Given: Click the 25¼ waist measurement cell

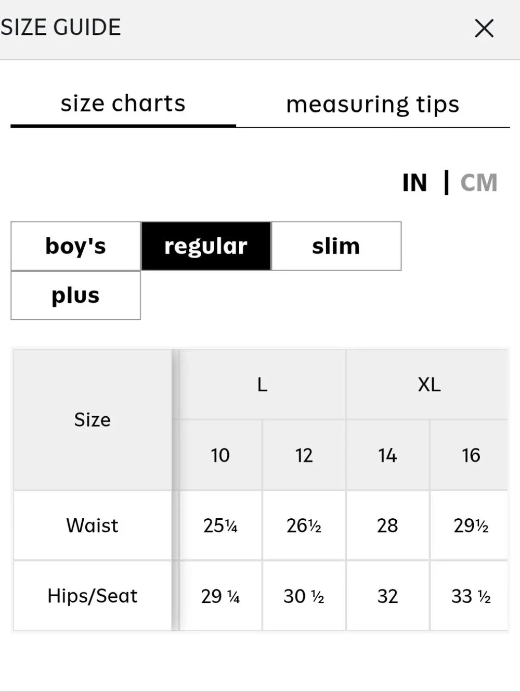Looking at the screenshot, I should point(220,526).
